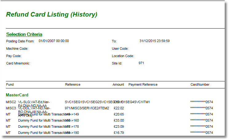
Task: Click the Machine Code label
Action: [17, 49]
